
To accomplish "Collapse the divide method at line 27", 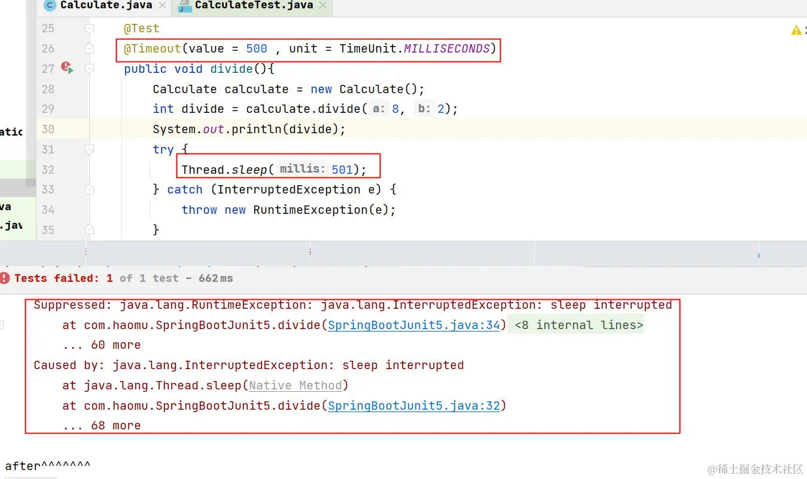I will click(x=89, y=69).
